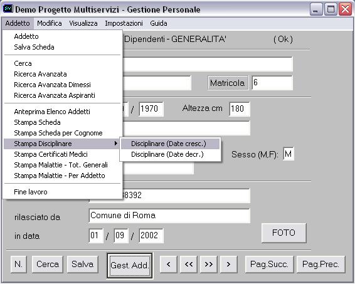
Task: Select Anteprima Elenco Addetti
Action: click(x=63, y=112)
